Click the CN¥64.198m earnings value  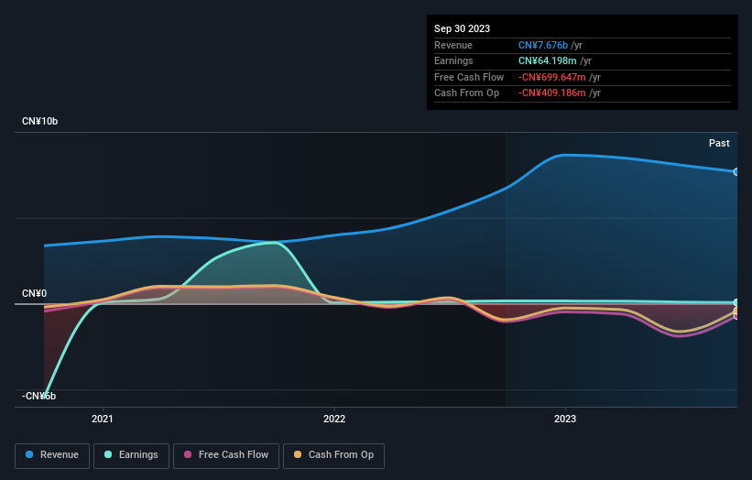coord(547,60)
